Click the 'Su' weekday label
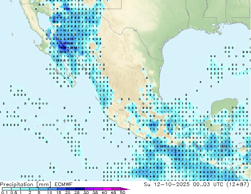251x194 pixels. (x=147, y=184)
